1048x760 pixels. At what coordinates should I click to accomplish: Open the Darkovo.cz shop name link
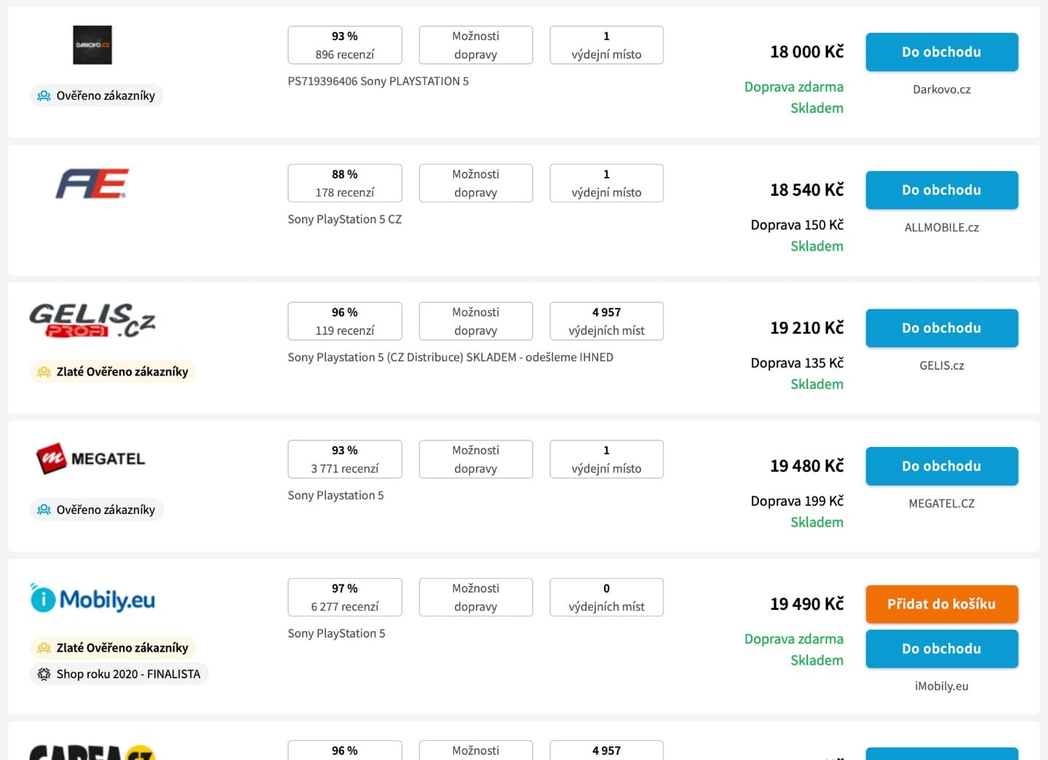pyautogui.click(x=942, y=90)
